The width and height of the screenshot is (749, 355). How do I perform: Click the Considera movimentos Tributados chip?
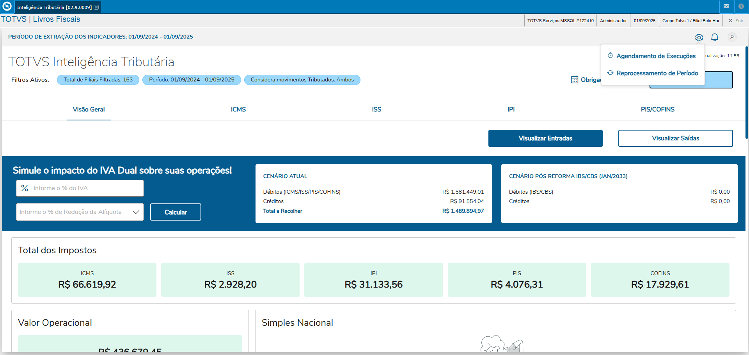coord(302,80)
